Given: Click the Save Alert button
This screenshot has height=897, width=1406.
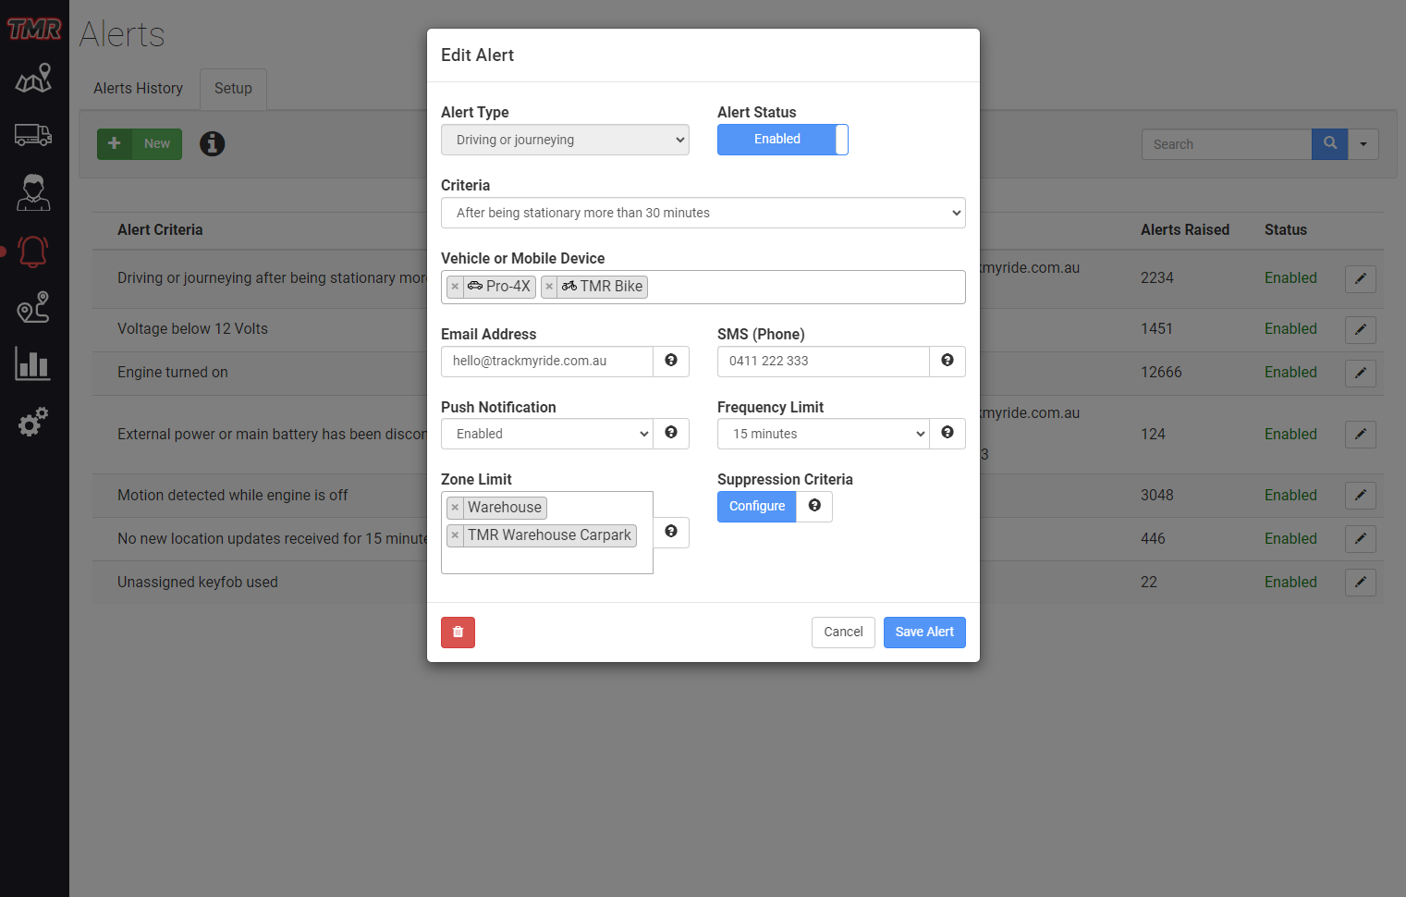Looking at the screenshot, I should click(x=924, y=633).
